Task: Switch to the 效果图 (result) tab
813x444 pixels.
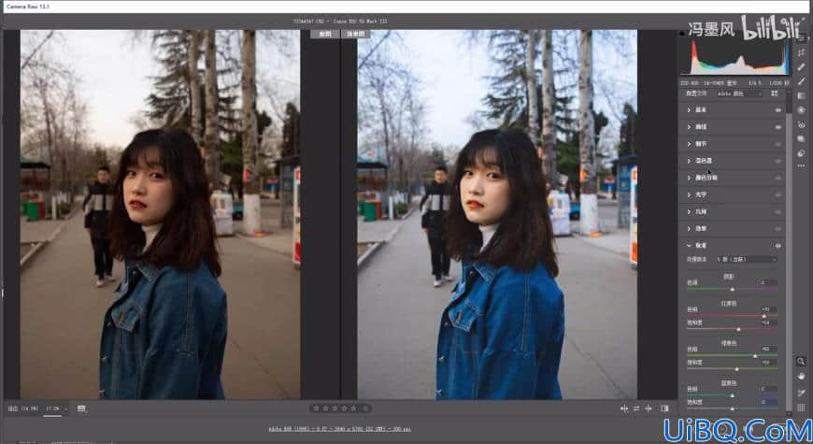Action: click(356, 35)
